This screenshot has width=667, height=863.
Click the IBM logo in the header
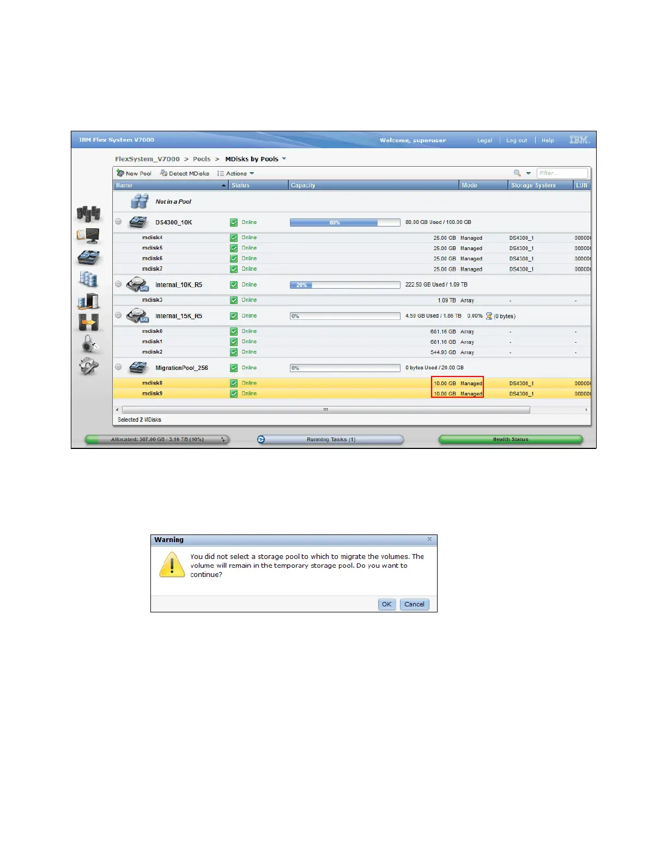coord(580,140)
